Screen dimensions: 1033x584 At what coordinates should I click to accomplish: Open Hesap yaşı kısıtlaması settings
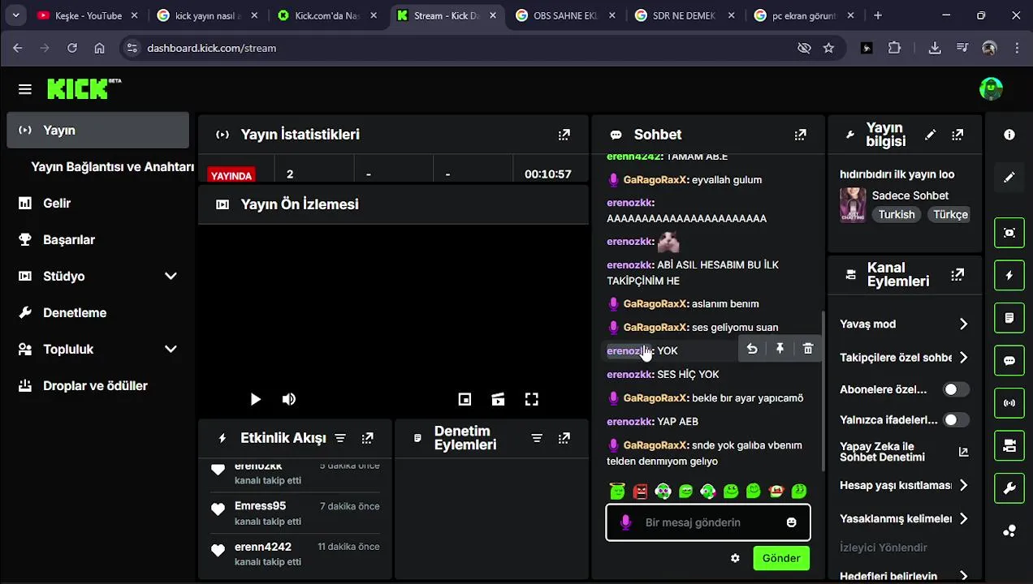(904, 485)
